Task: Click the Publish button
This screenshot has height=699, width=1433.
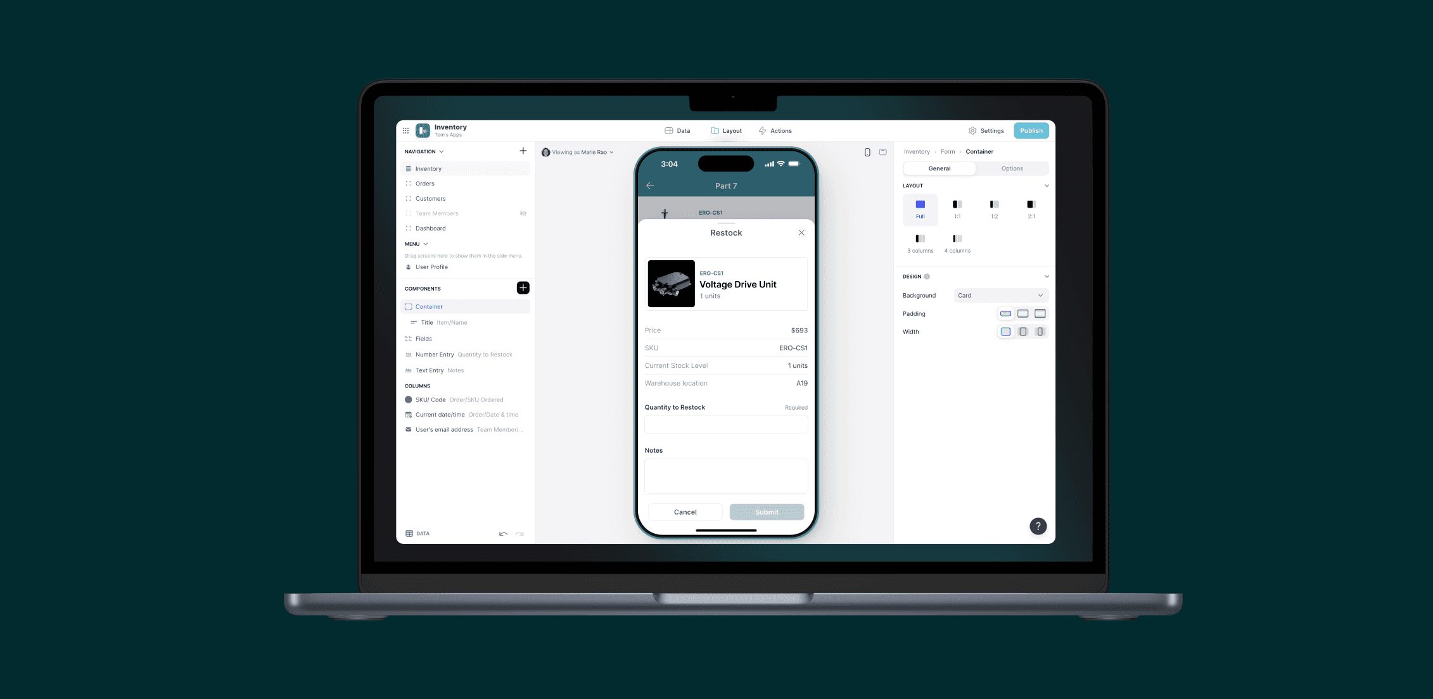Action: click(x=1031, y=130)
